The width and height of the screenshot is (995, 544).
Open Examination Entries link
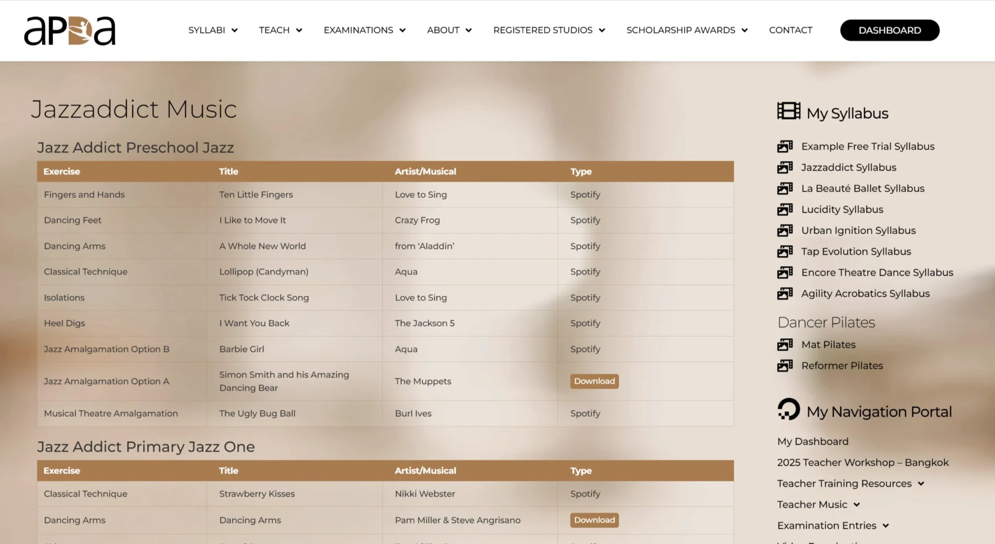coord(827,526)
